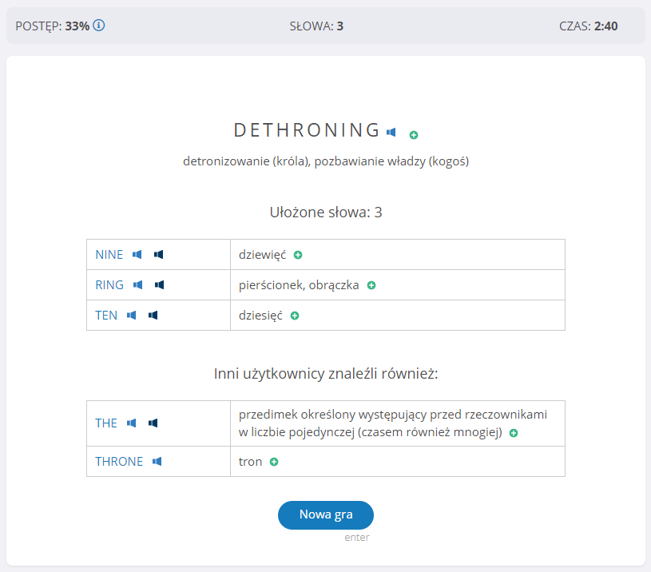This screenshot has width=651, height=572.
Task: Start a new game with Nowa gra
Action: [326, 514]
